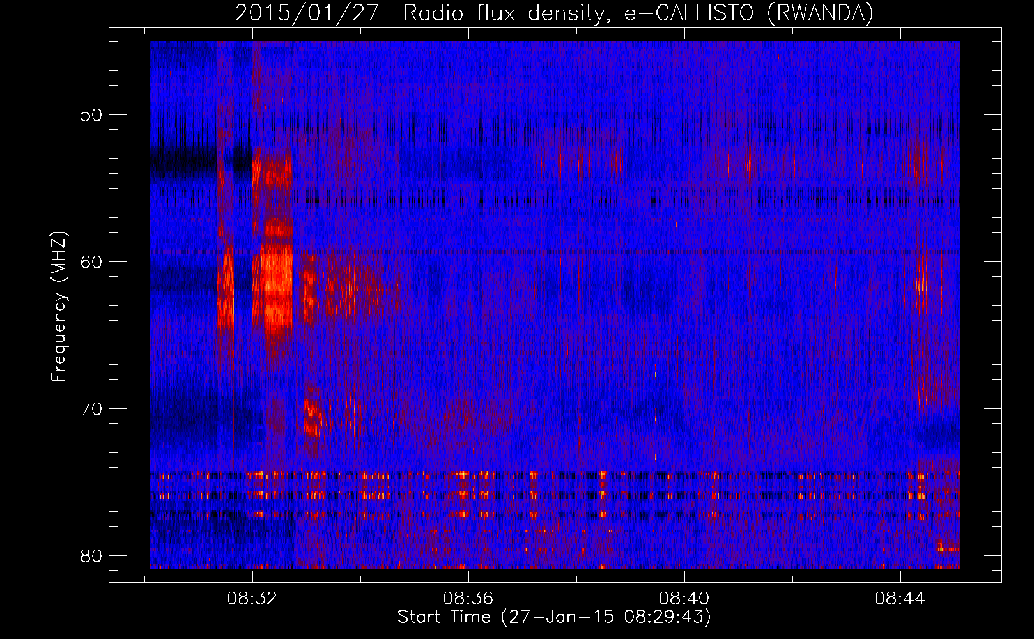The height and width of the screenshot is (639, 1034).
Task: Click the 08:36 time tick label
Action: point(468,598)
